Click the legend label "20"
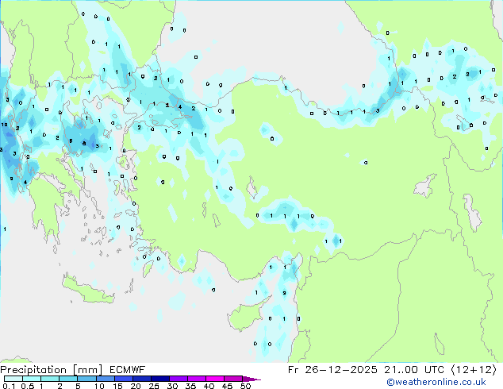Image resolution: width=503 pixels, height=389 pixels. (136, 386)
